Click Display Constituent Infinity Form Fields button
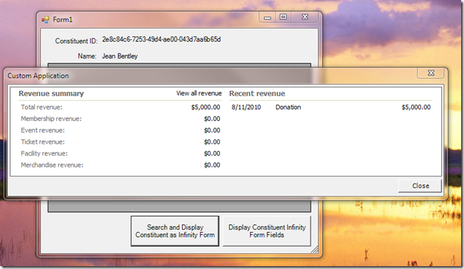Image resolution: width=464 pixels, height=269 pixels. [267, 231]
